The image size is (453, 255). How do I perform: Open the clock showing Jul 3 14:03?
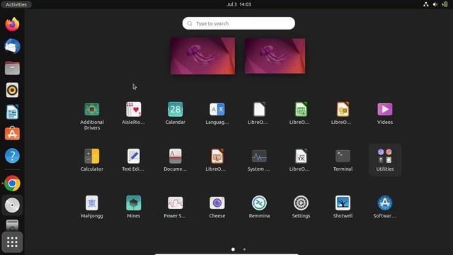(x=239, y=4)
